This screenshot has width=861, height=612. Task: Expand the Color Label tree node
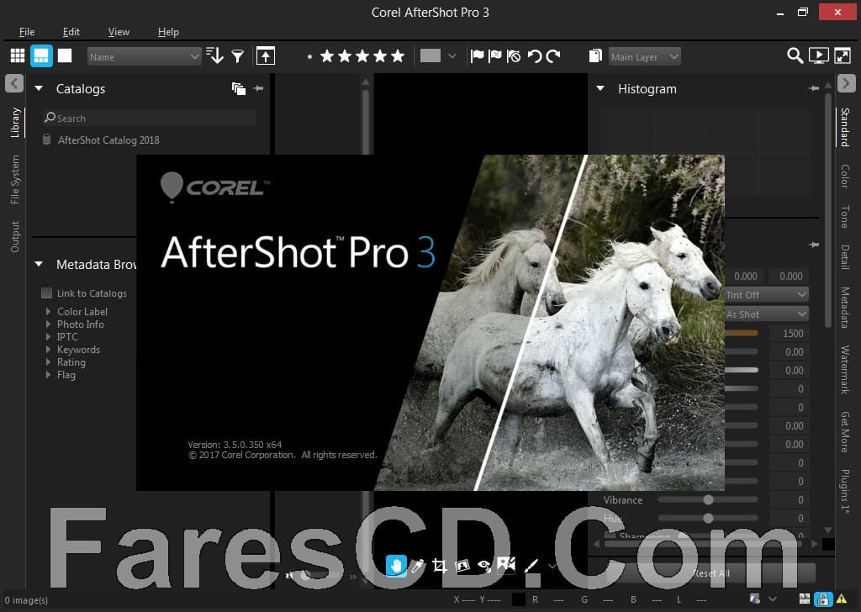coord(48,311)
